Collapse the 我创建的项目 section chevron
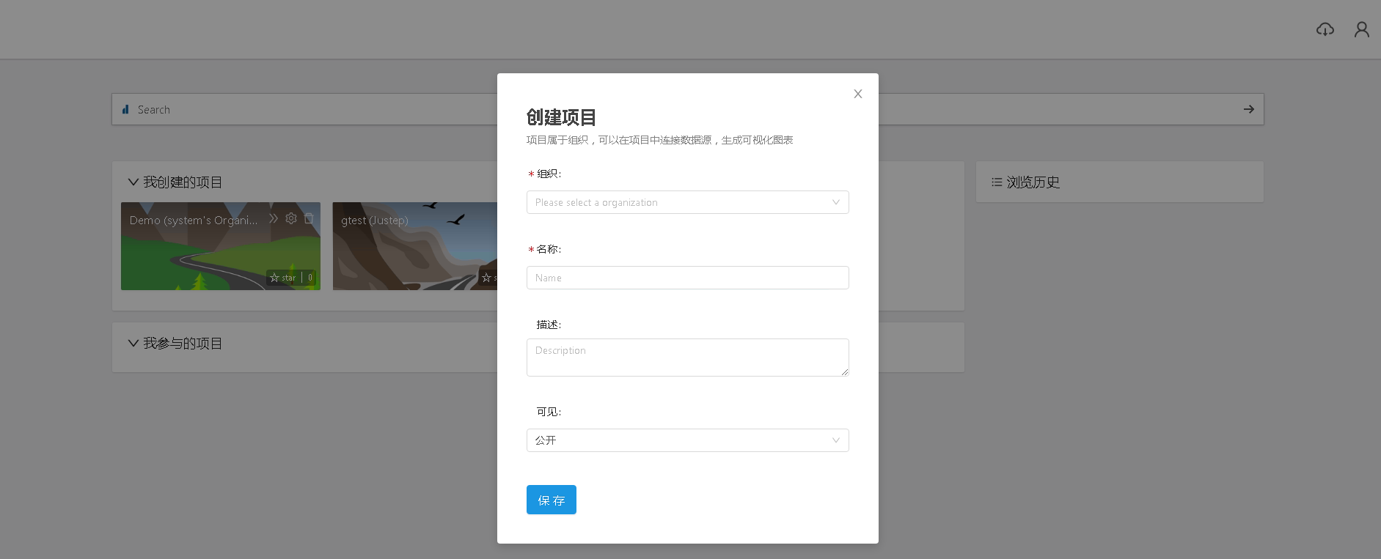 pos(133,182)
